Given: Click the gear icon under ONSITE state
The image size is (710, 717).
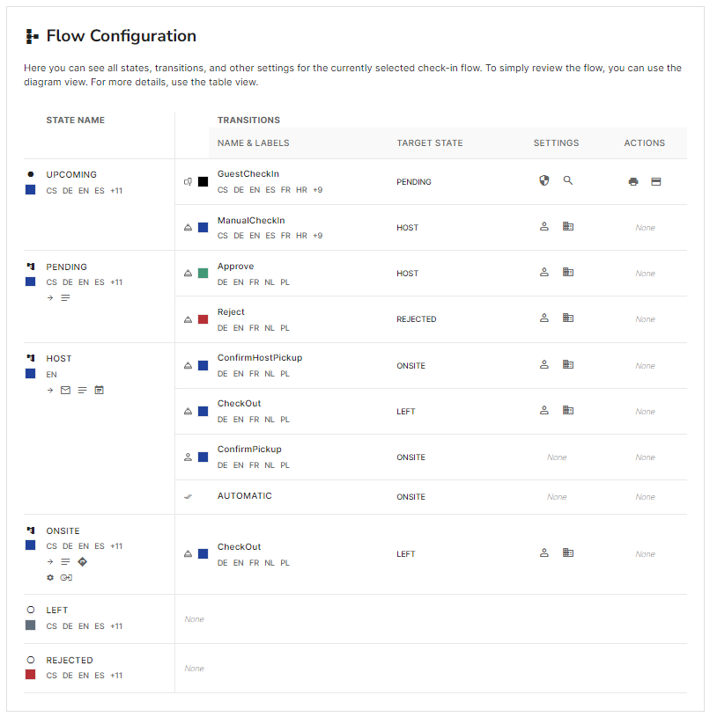Looking at the screenshot, I should 50,577.
